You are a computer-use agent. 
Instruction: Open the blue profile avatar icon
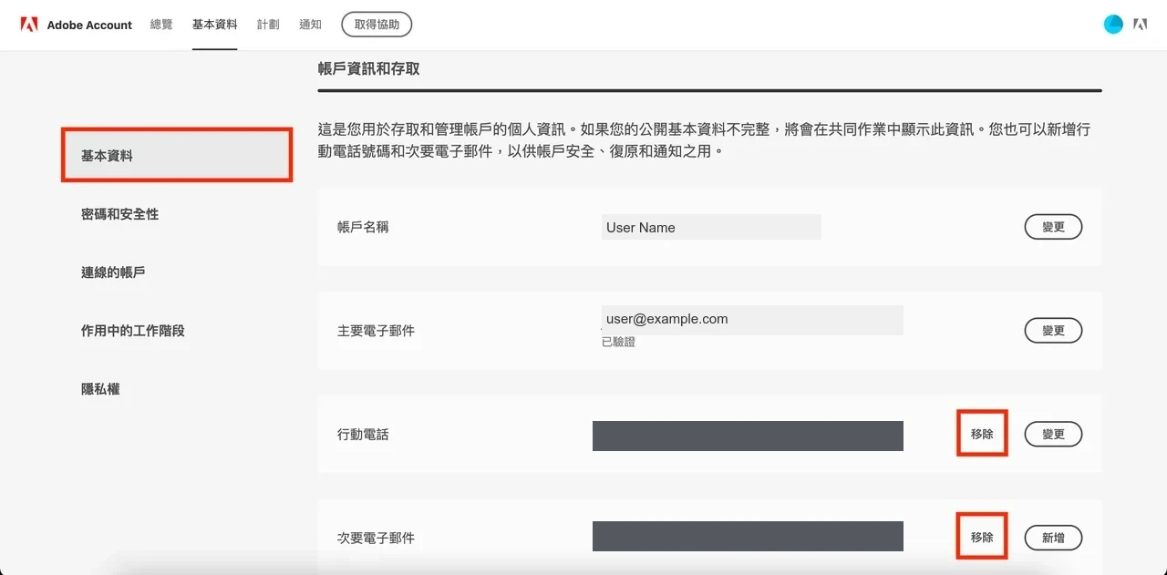[1113, 25]
